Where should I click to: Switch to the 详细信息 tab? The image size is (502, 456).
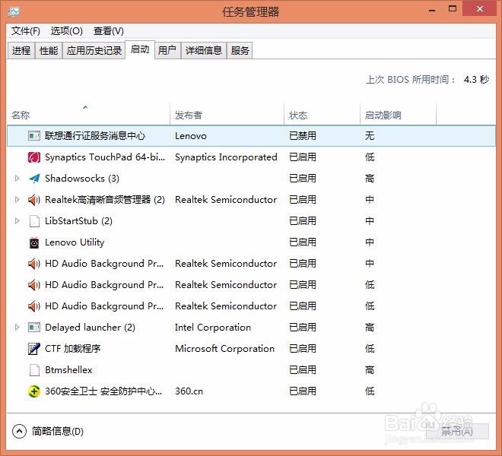click(x=204, y=51)
